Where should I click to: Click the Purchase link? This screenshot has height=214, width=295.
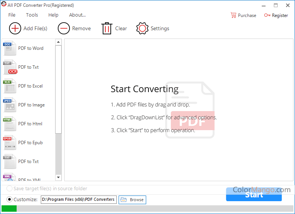(247, 15)
